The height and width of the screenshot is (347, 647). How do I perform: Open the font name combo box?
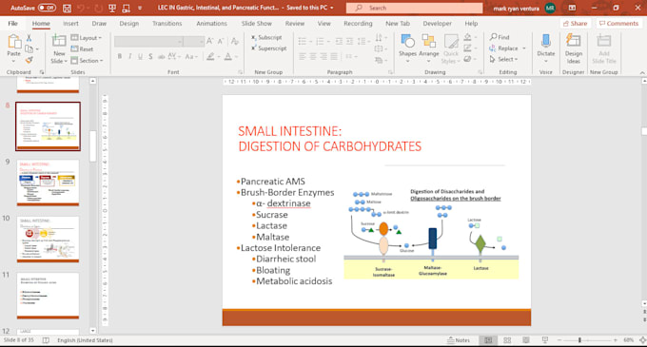149,41
